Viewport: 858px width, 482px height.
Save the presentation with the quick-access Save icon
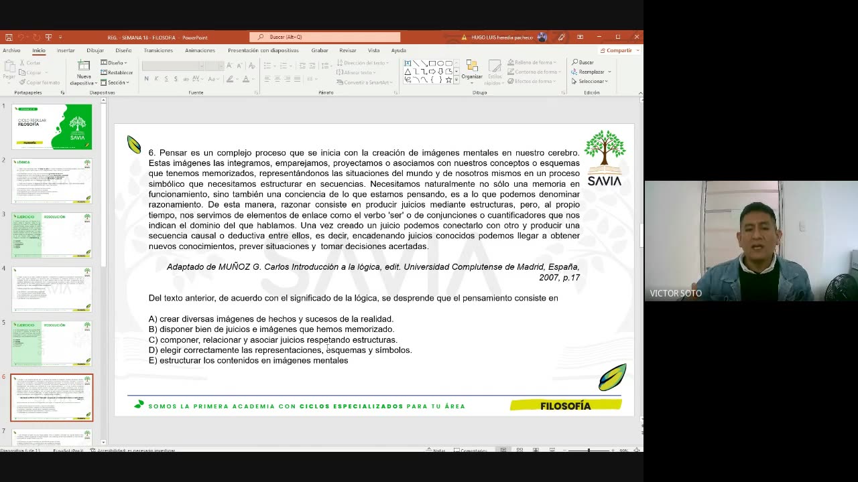coord(9,37)
